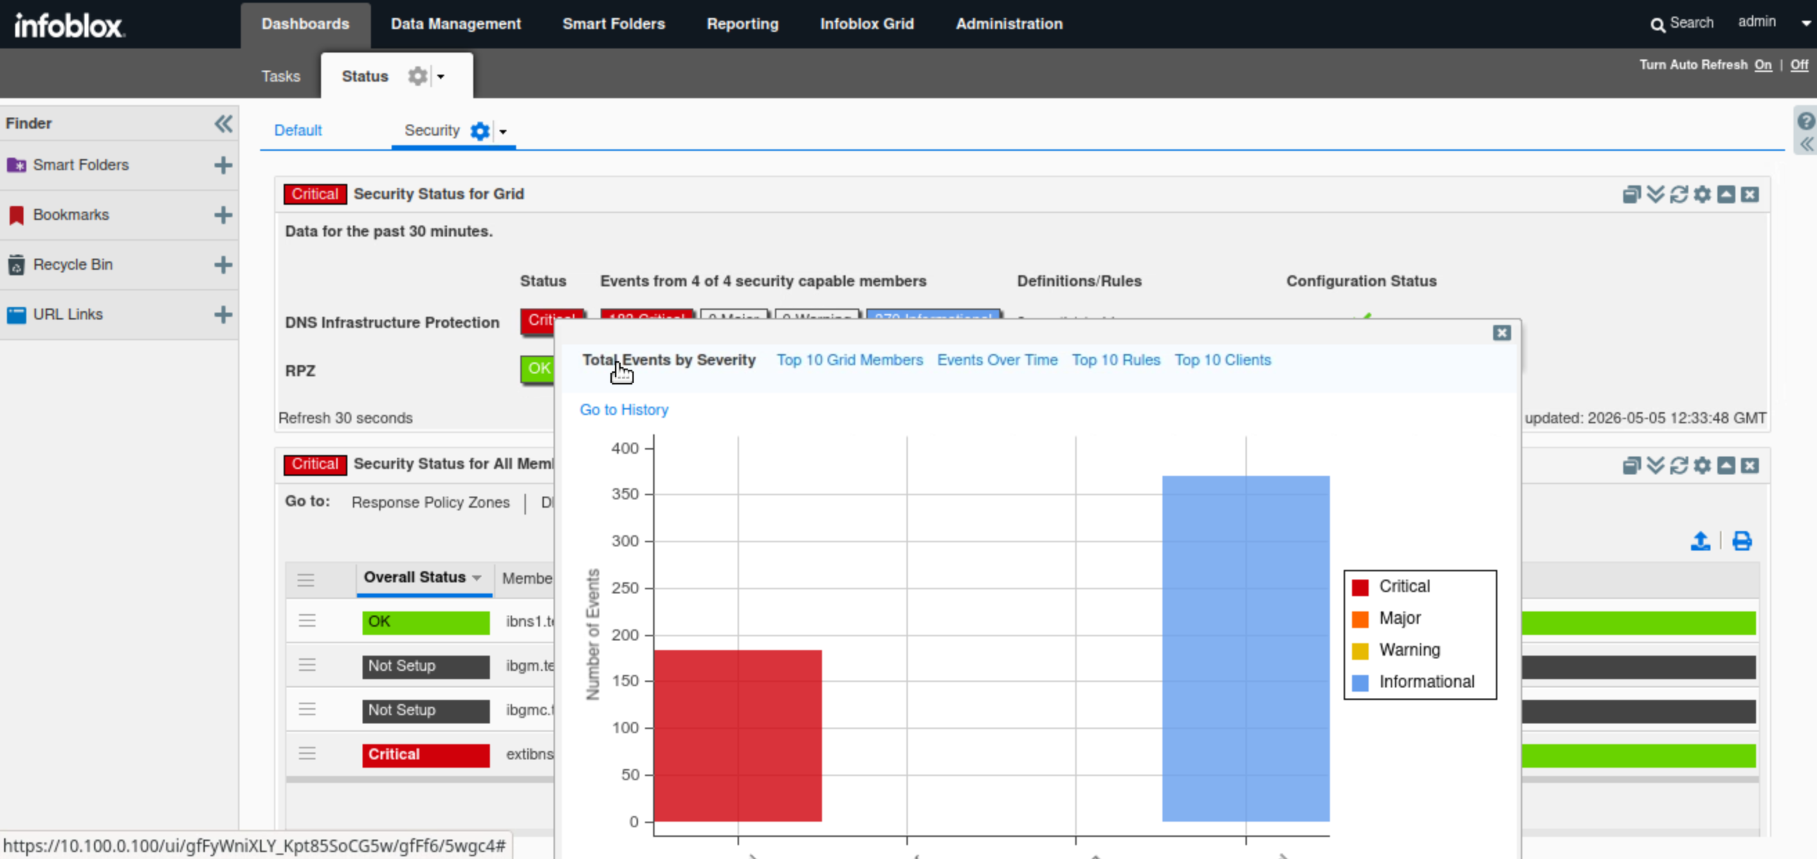Go to Response Policy Zones
Viewport: 1817px width, 859px height.
click(x=430, y=502)
